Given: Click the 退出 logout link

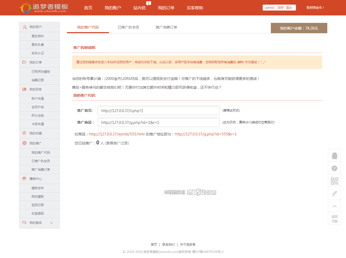Looking at the screenshot, I should (289, 8).
